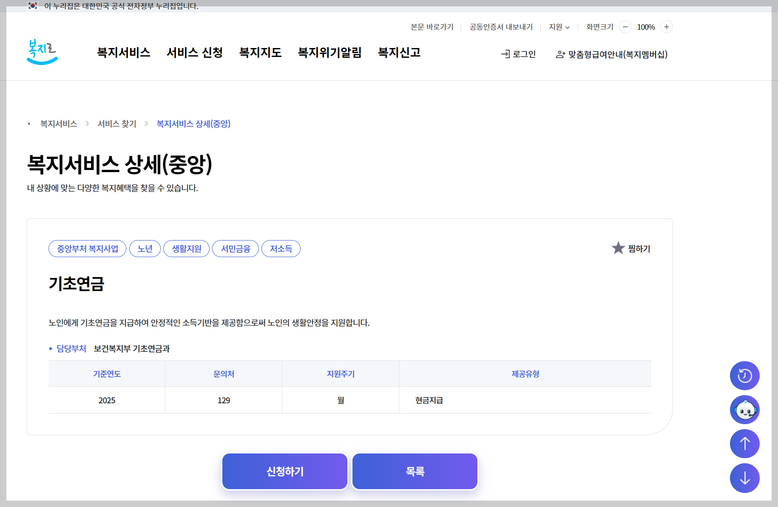This screenshot has height=507, width=778.
Task: Click the 신청하기 button
Action: pyautogui.click(x=284, y=471)
